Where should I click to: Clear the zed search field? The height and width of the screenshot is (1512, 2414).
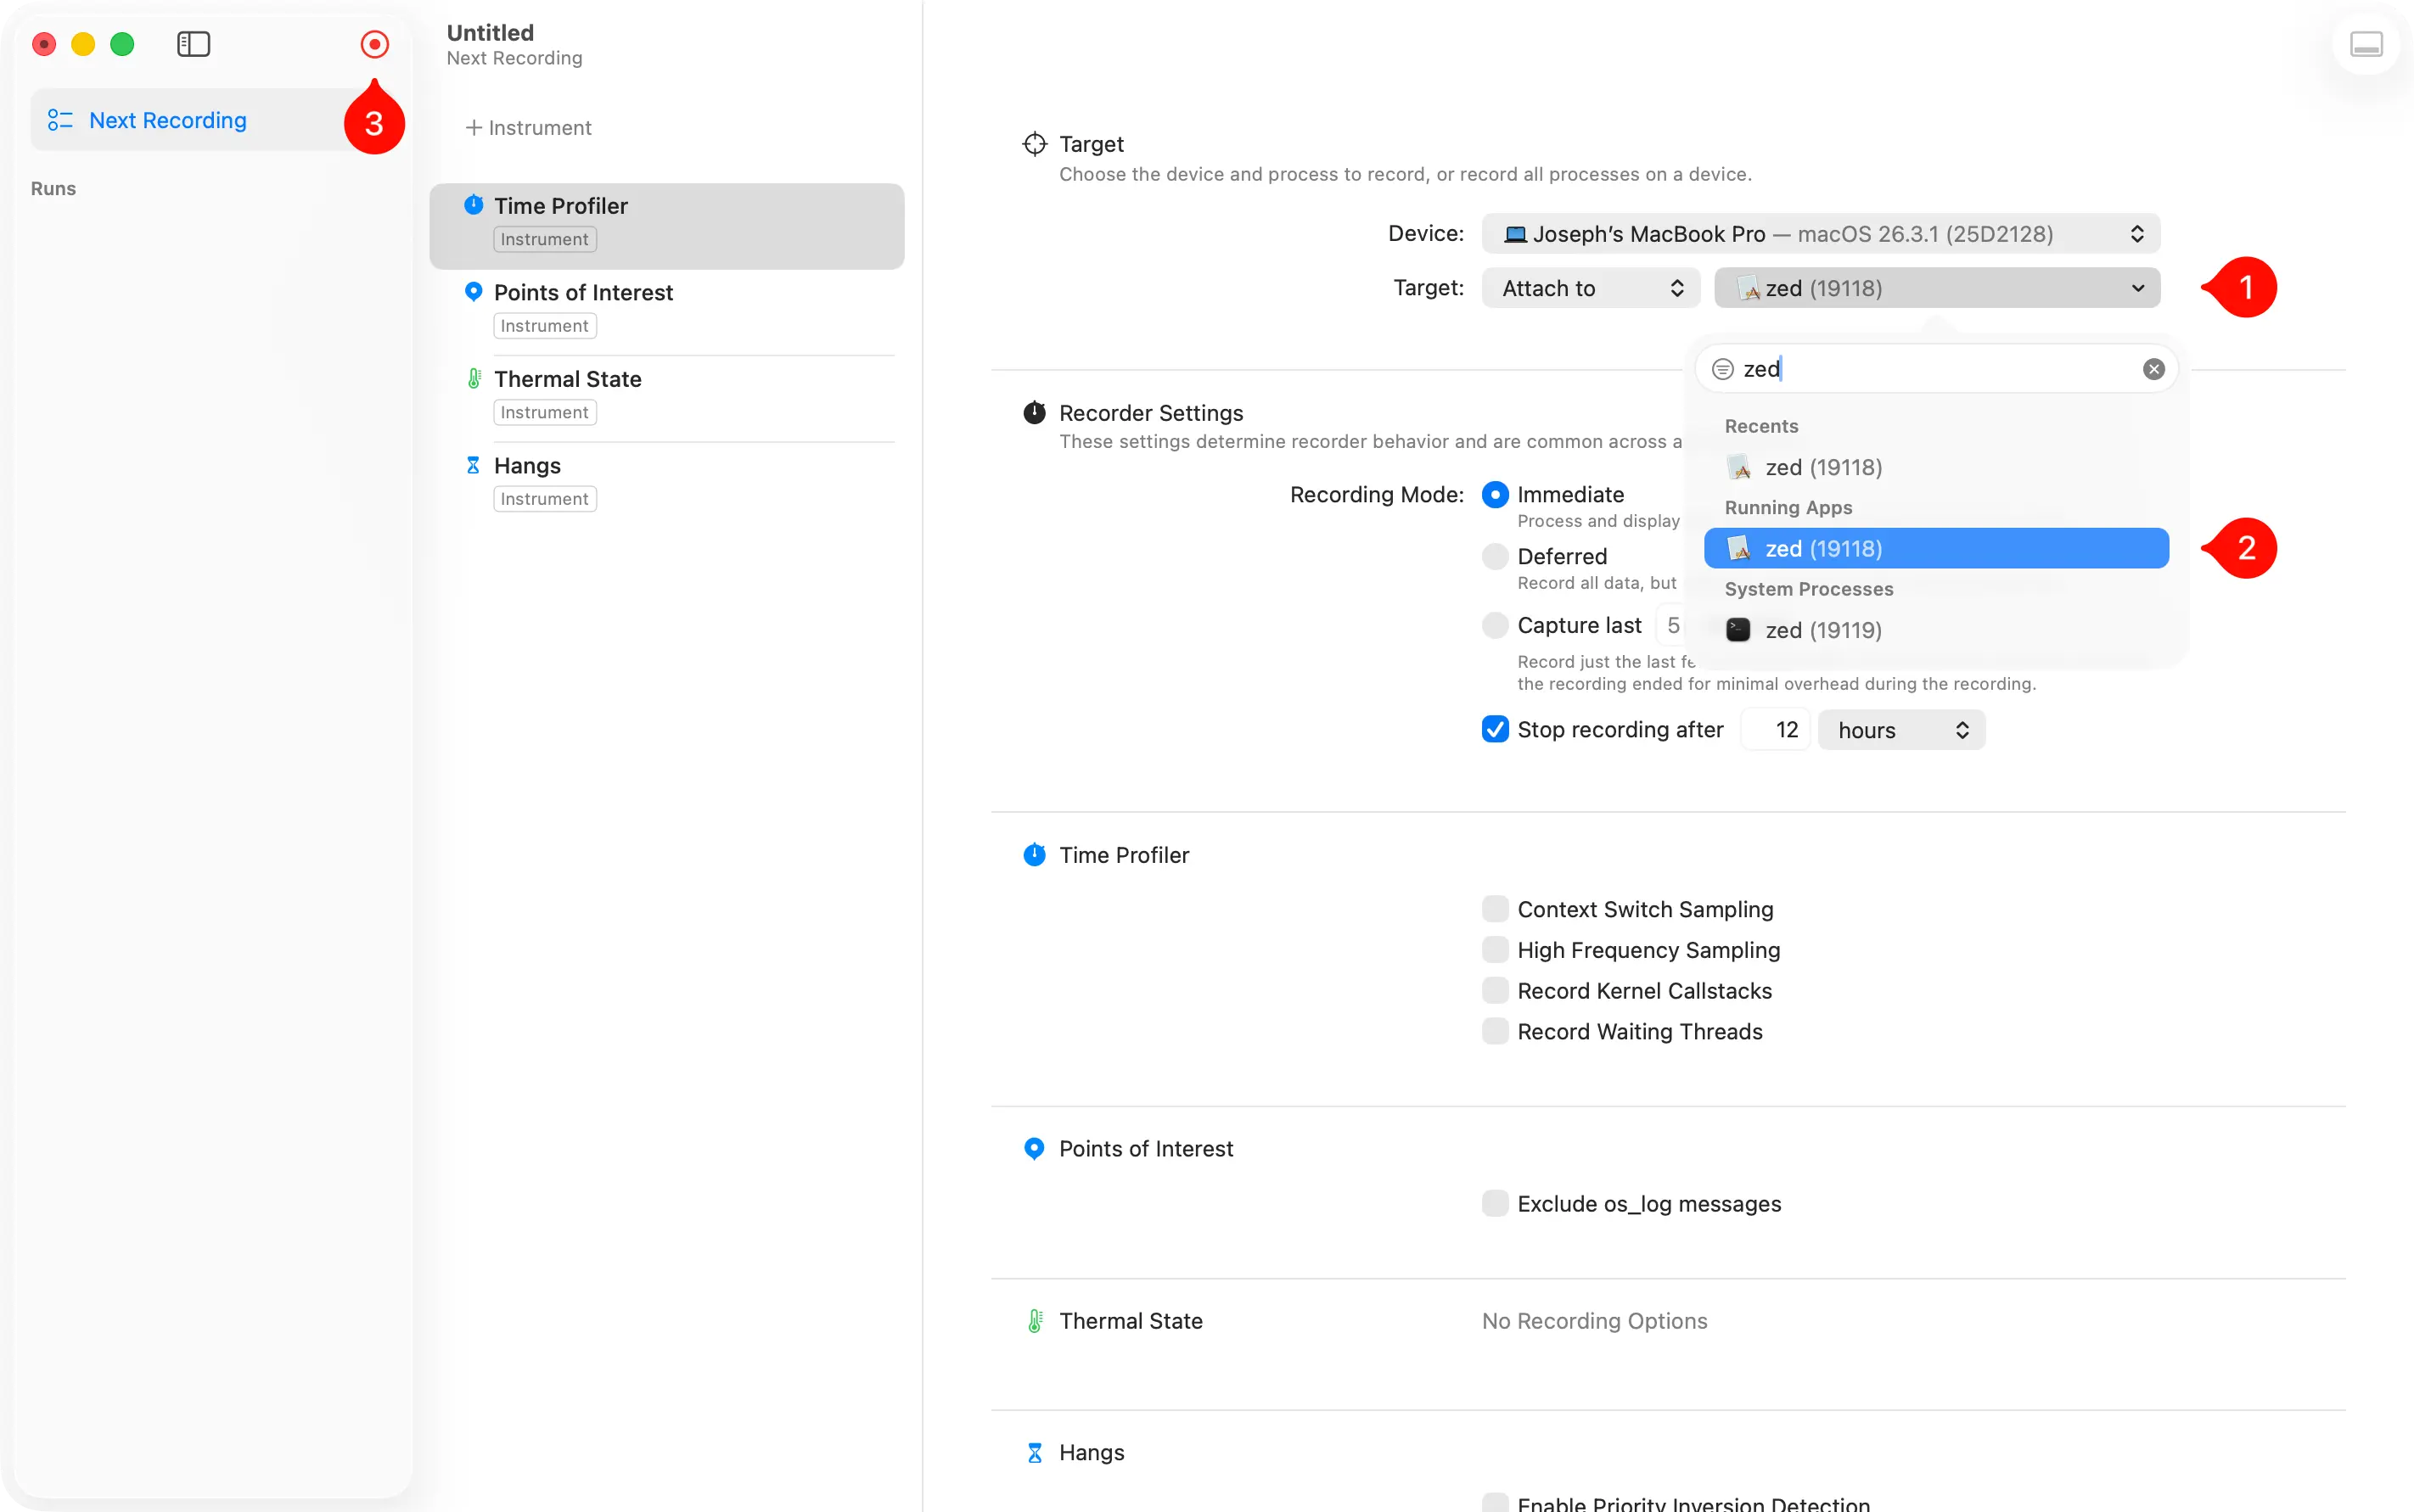2153,368
